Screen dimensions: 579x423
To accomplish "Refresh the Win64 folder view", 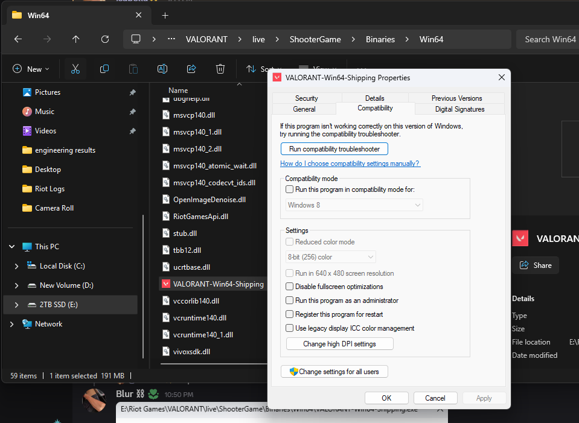I will click(x=105, y=39).
